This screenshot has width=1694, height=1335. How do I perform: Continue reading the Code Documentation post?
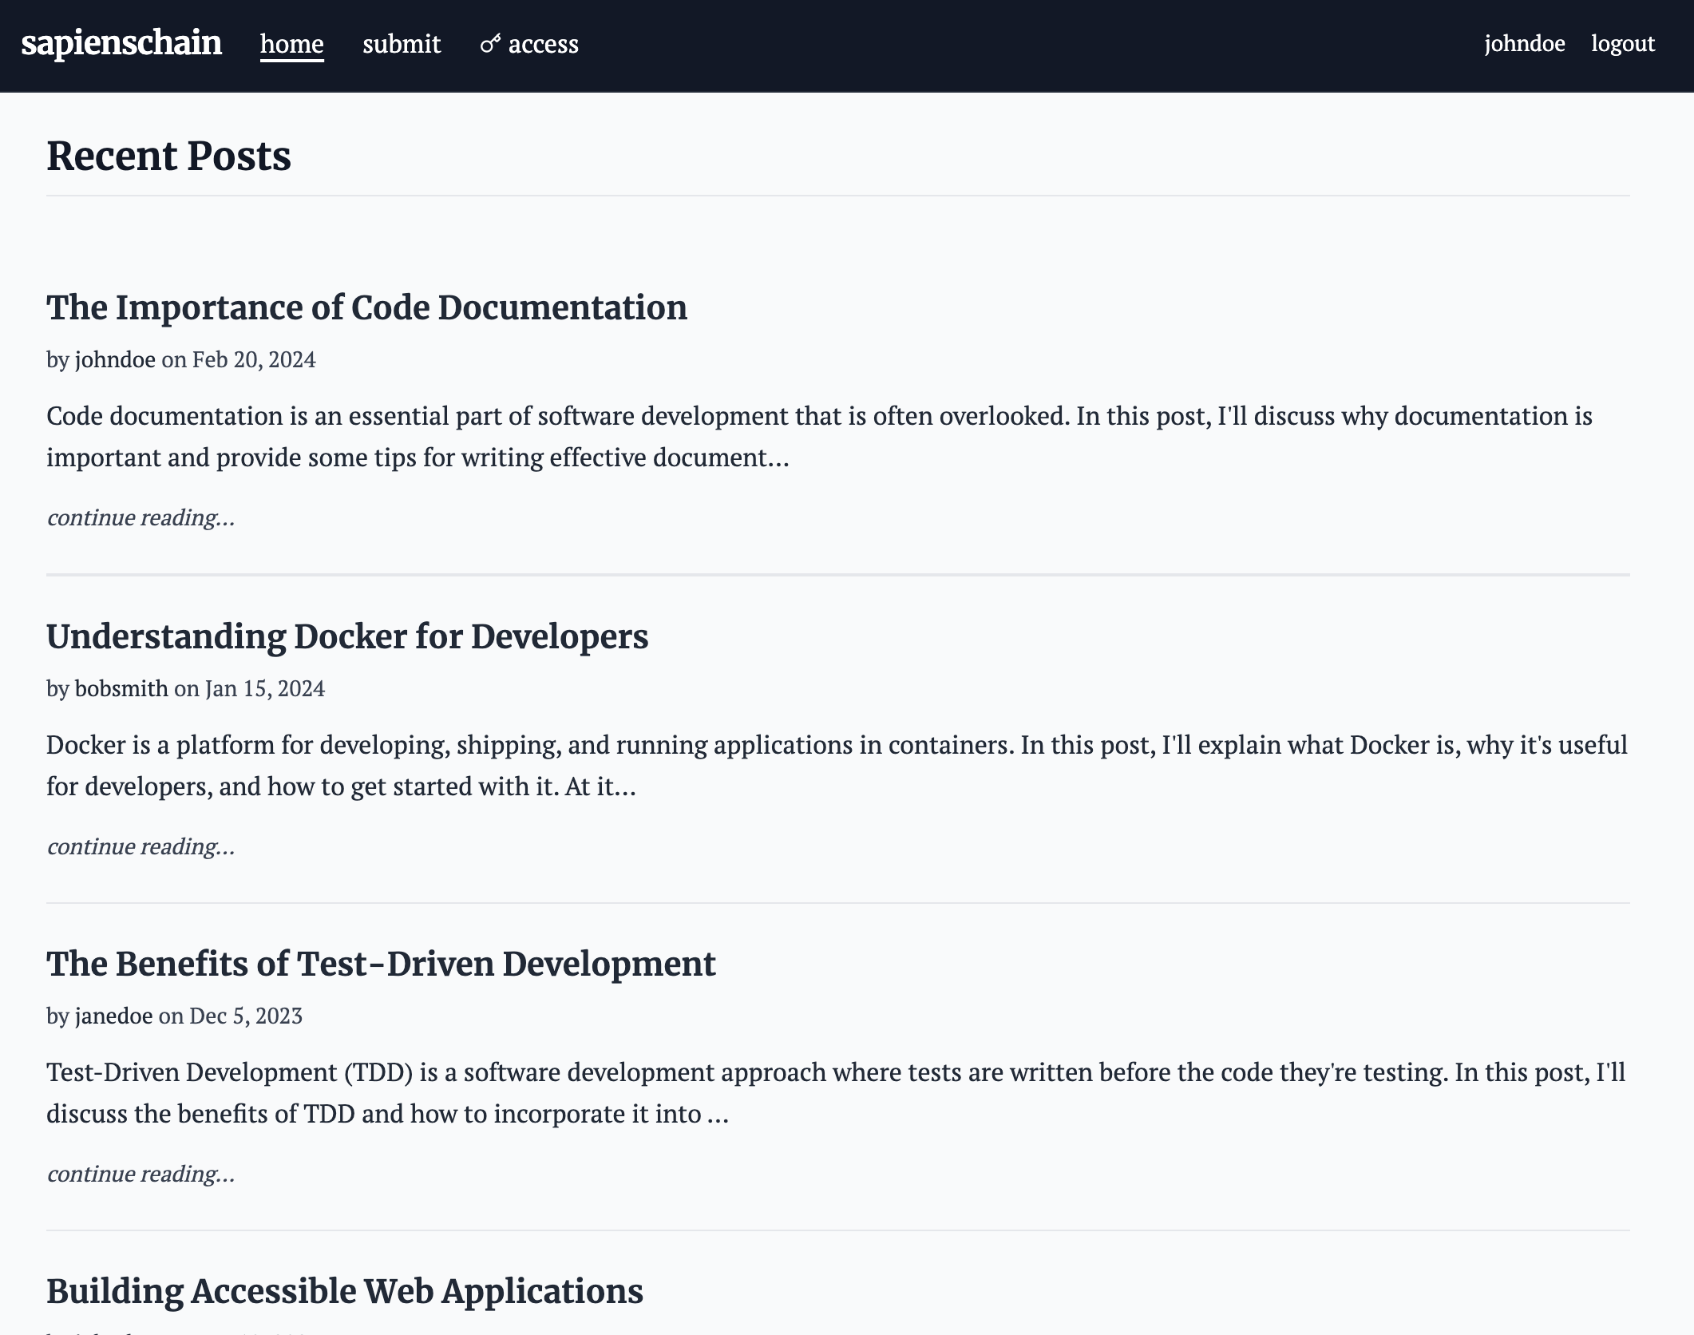point(141,517)
